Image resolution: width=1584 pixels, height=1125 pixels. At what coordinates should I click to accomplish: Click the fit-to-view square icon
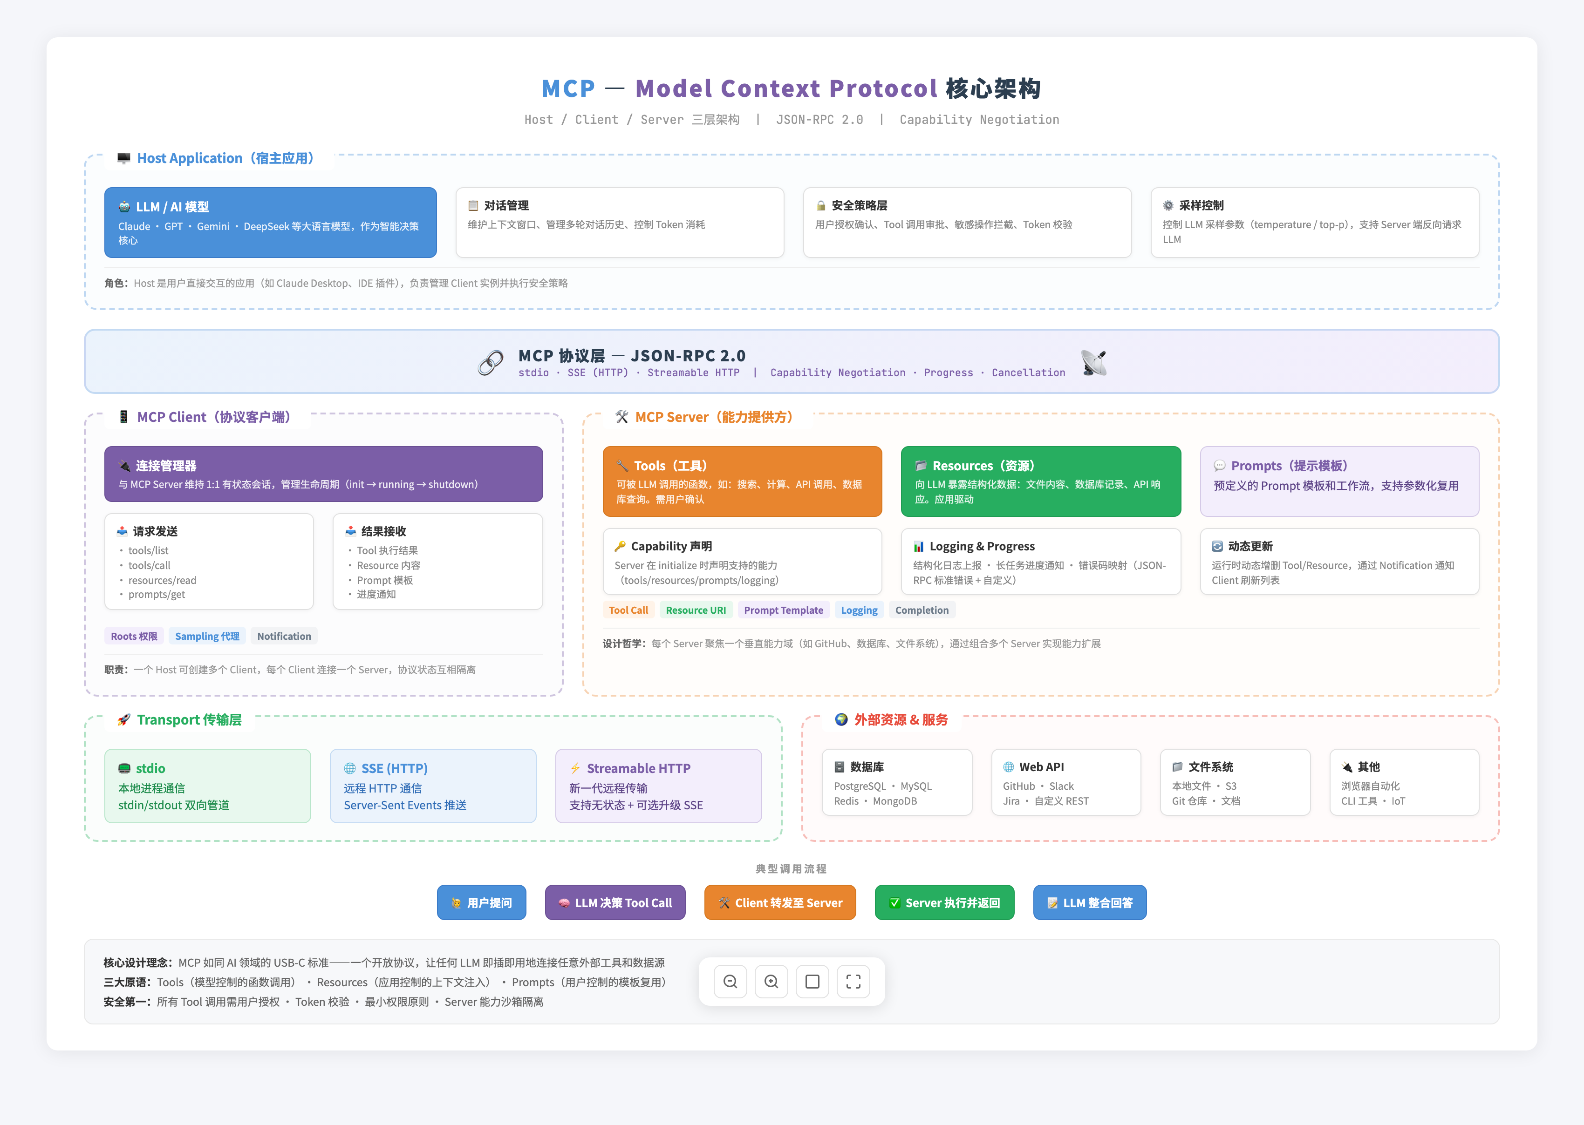click(812, 982)
